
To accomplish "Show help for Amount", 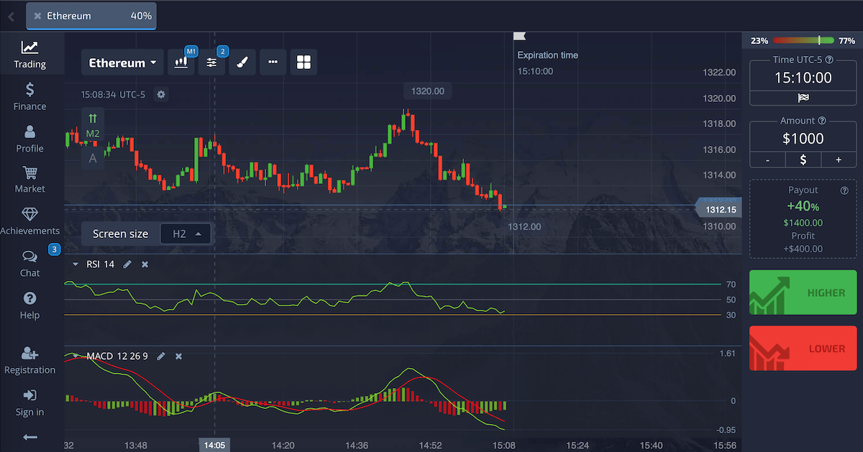I will point(822,121).
